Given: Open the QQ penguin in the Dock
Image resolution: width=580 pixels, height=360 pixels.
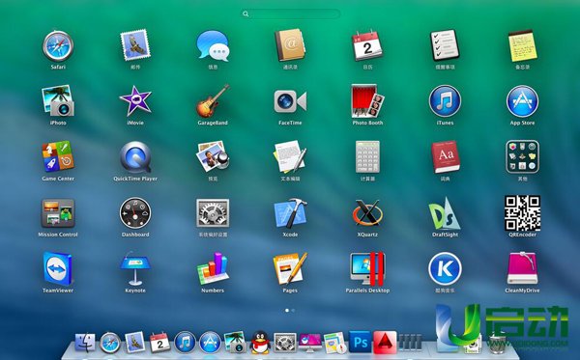Looking at the screenshot, I should click(x=260, y=343).
